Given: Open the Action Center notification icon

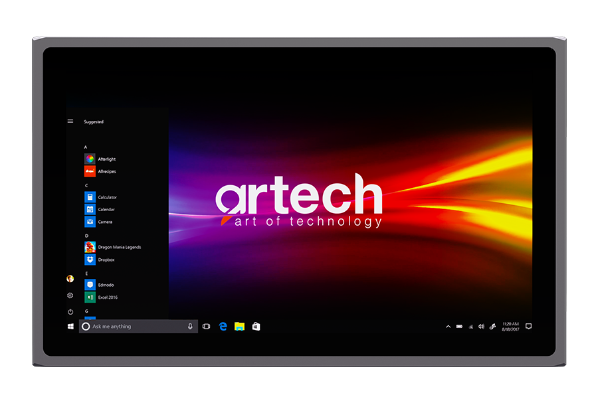Looking at the screenshot, I should [x=529, y=327].
